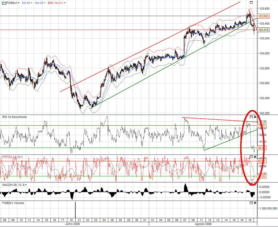Select date 09 on the time axis
278x227 pixels.
tap(13, 220)
